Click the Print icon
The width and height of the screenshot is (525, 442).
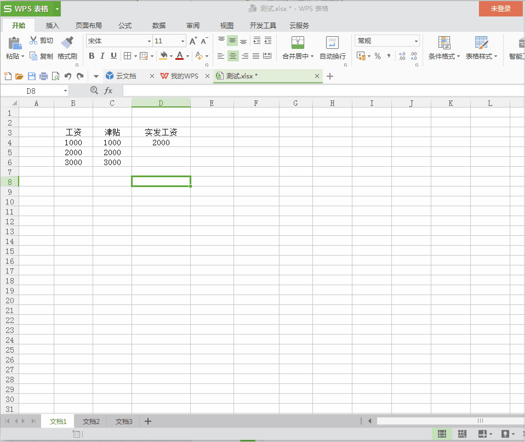pyautogui.click(x=43, y=76)
